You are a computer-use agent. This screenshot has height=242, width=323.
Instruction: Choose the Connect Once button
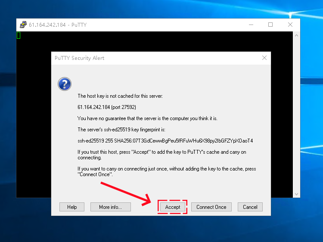click(211, 207)
